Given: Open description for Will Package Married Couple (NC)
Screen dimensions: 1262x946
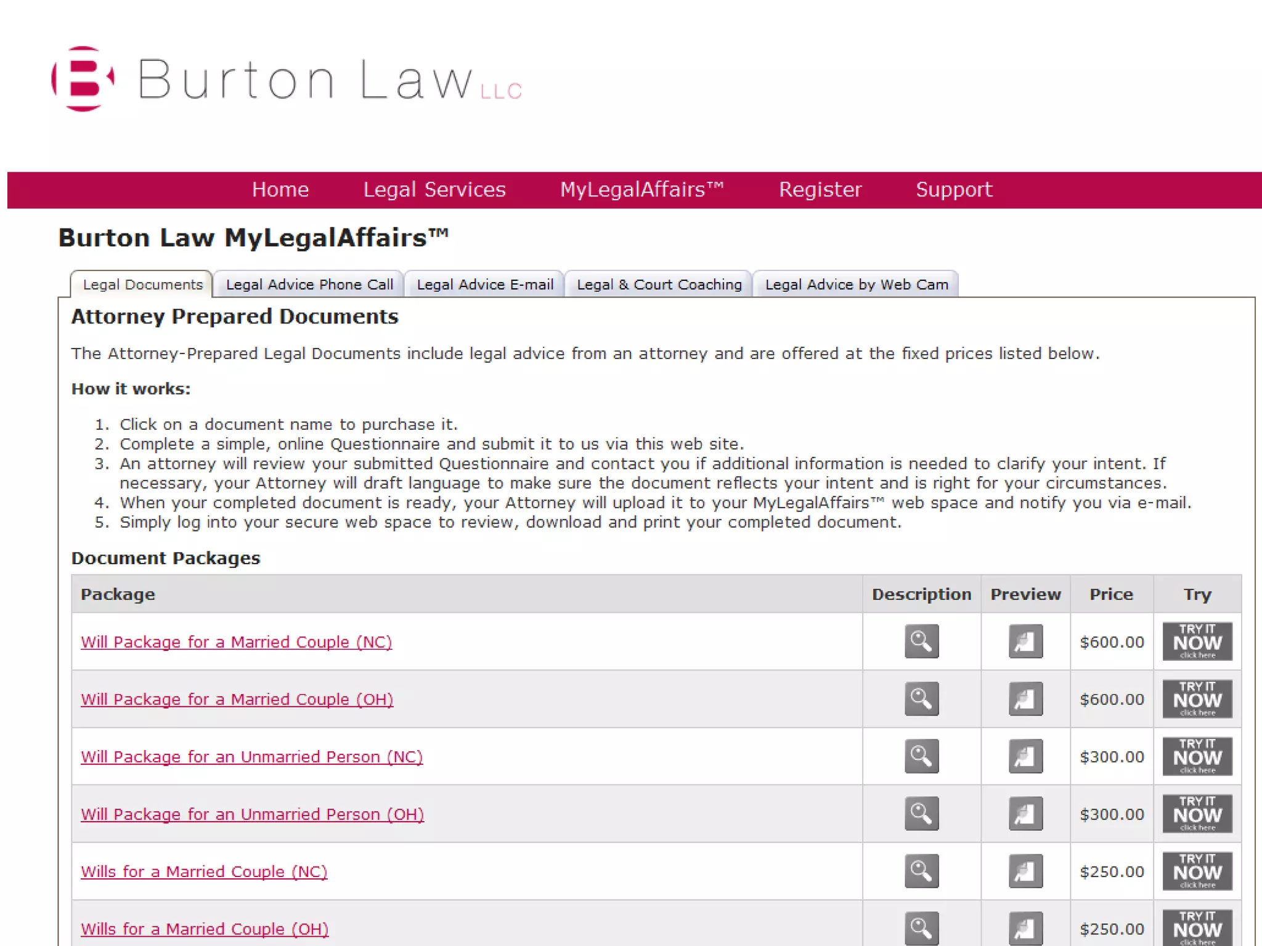Looking at the screenshot, I should point(921,641).
